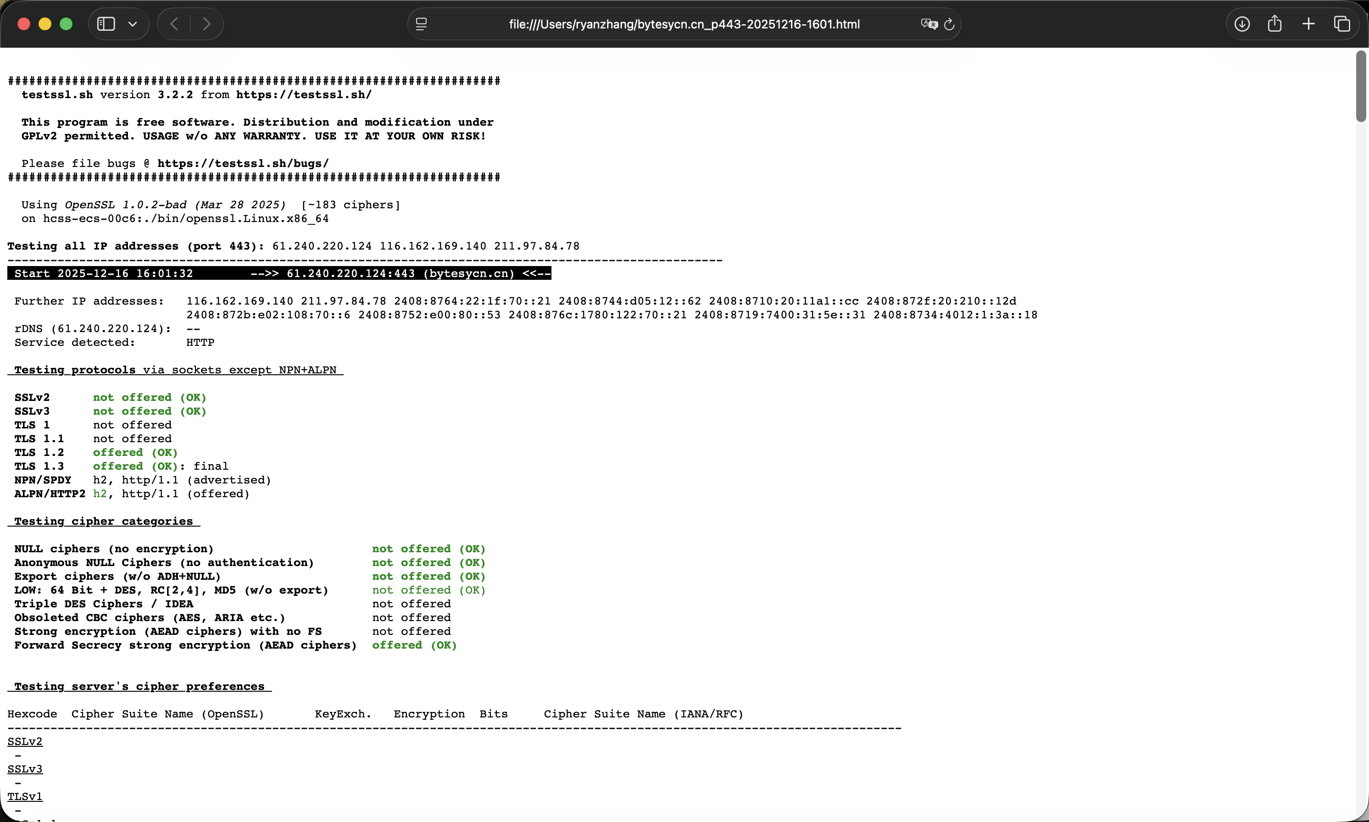
Task: Click the underlined 'SSLv3' entry in cipher preferences
Action: coord(25,769)
